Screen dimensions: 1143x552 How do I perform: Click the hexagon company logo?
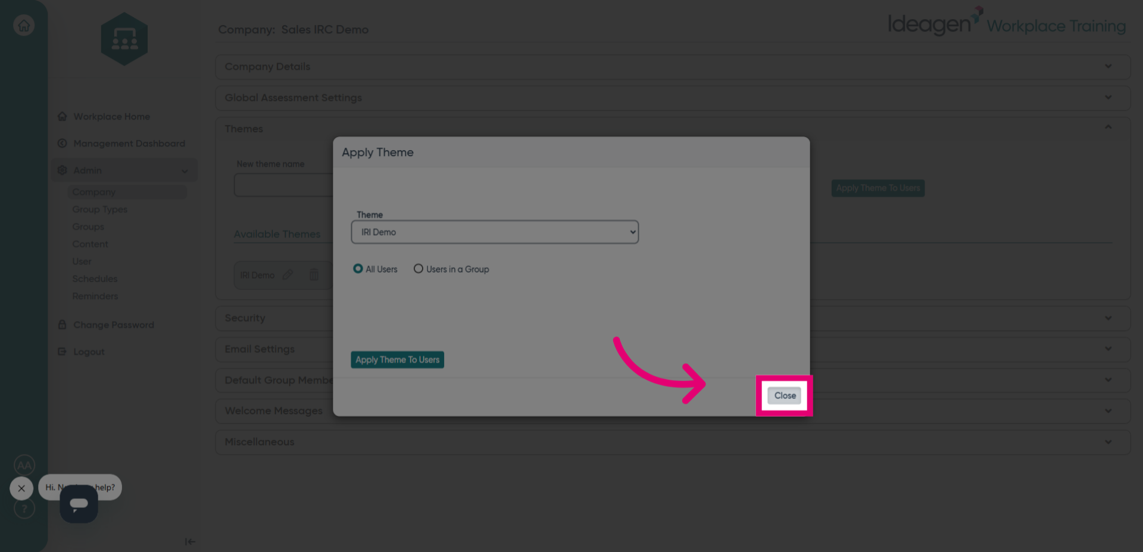[124, 39]
